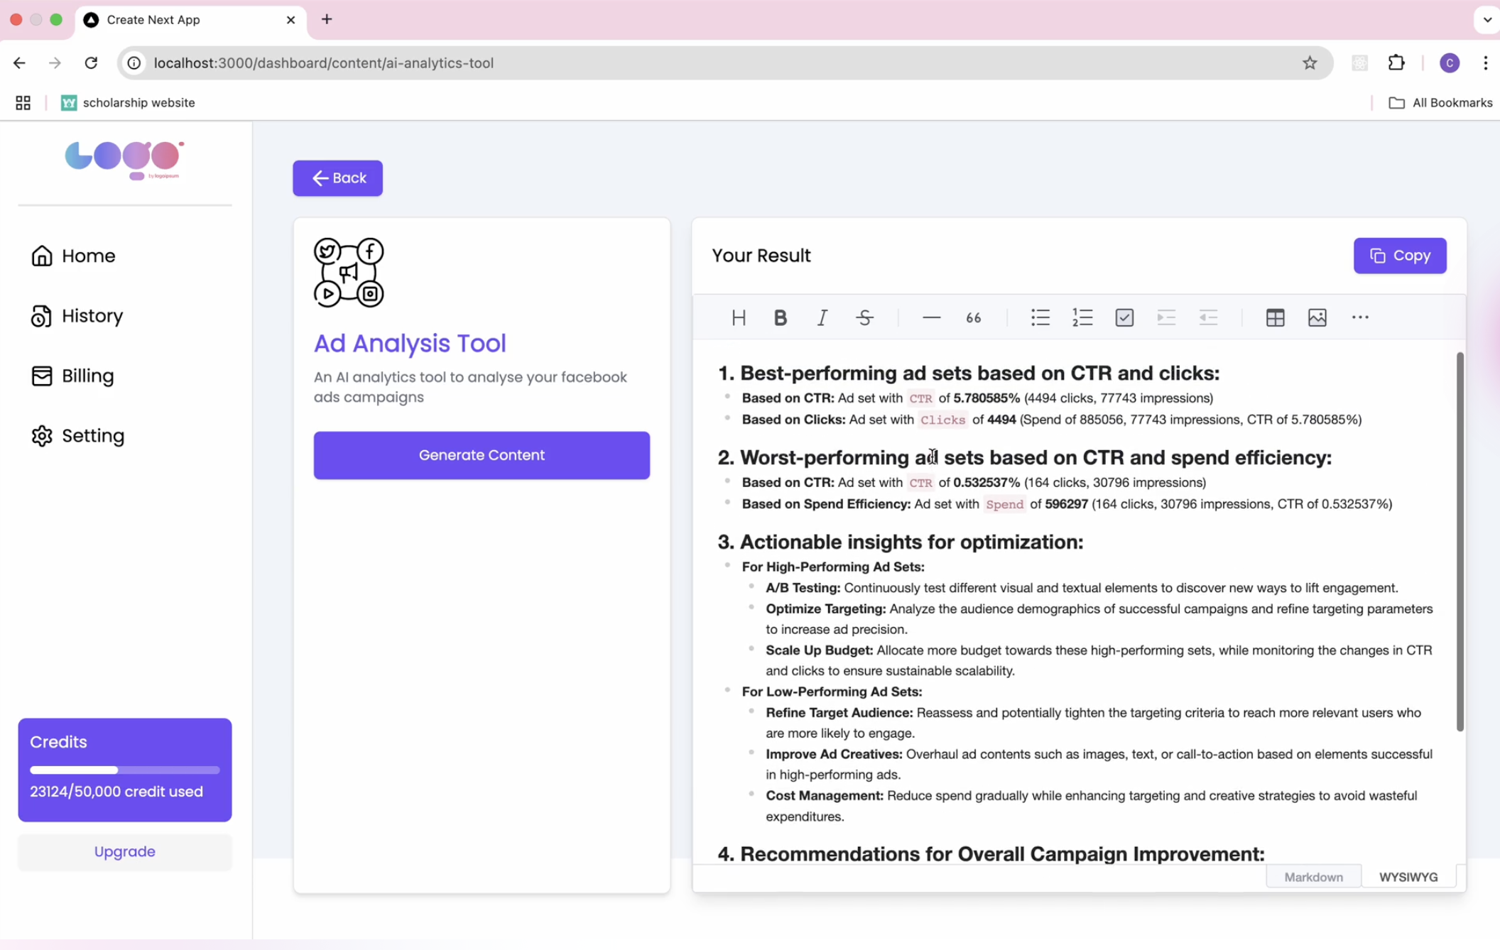Apply strikethrough formatting
This screenshot has width=1500, height=950.
click(864, 317)
